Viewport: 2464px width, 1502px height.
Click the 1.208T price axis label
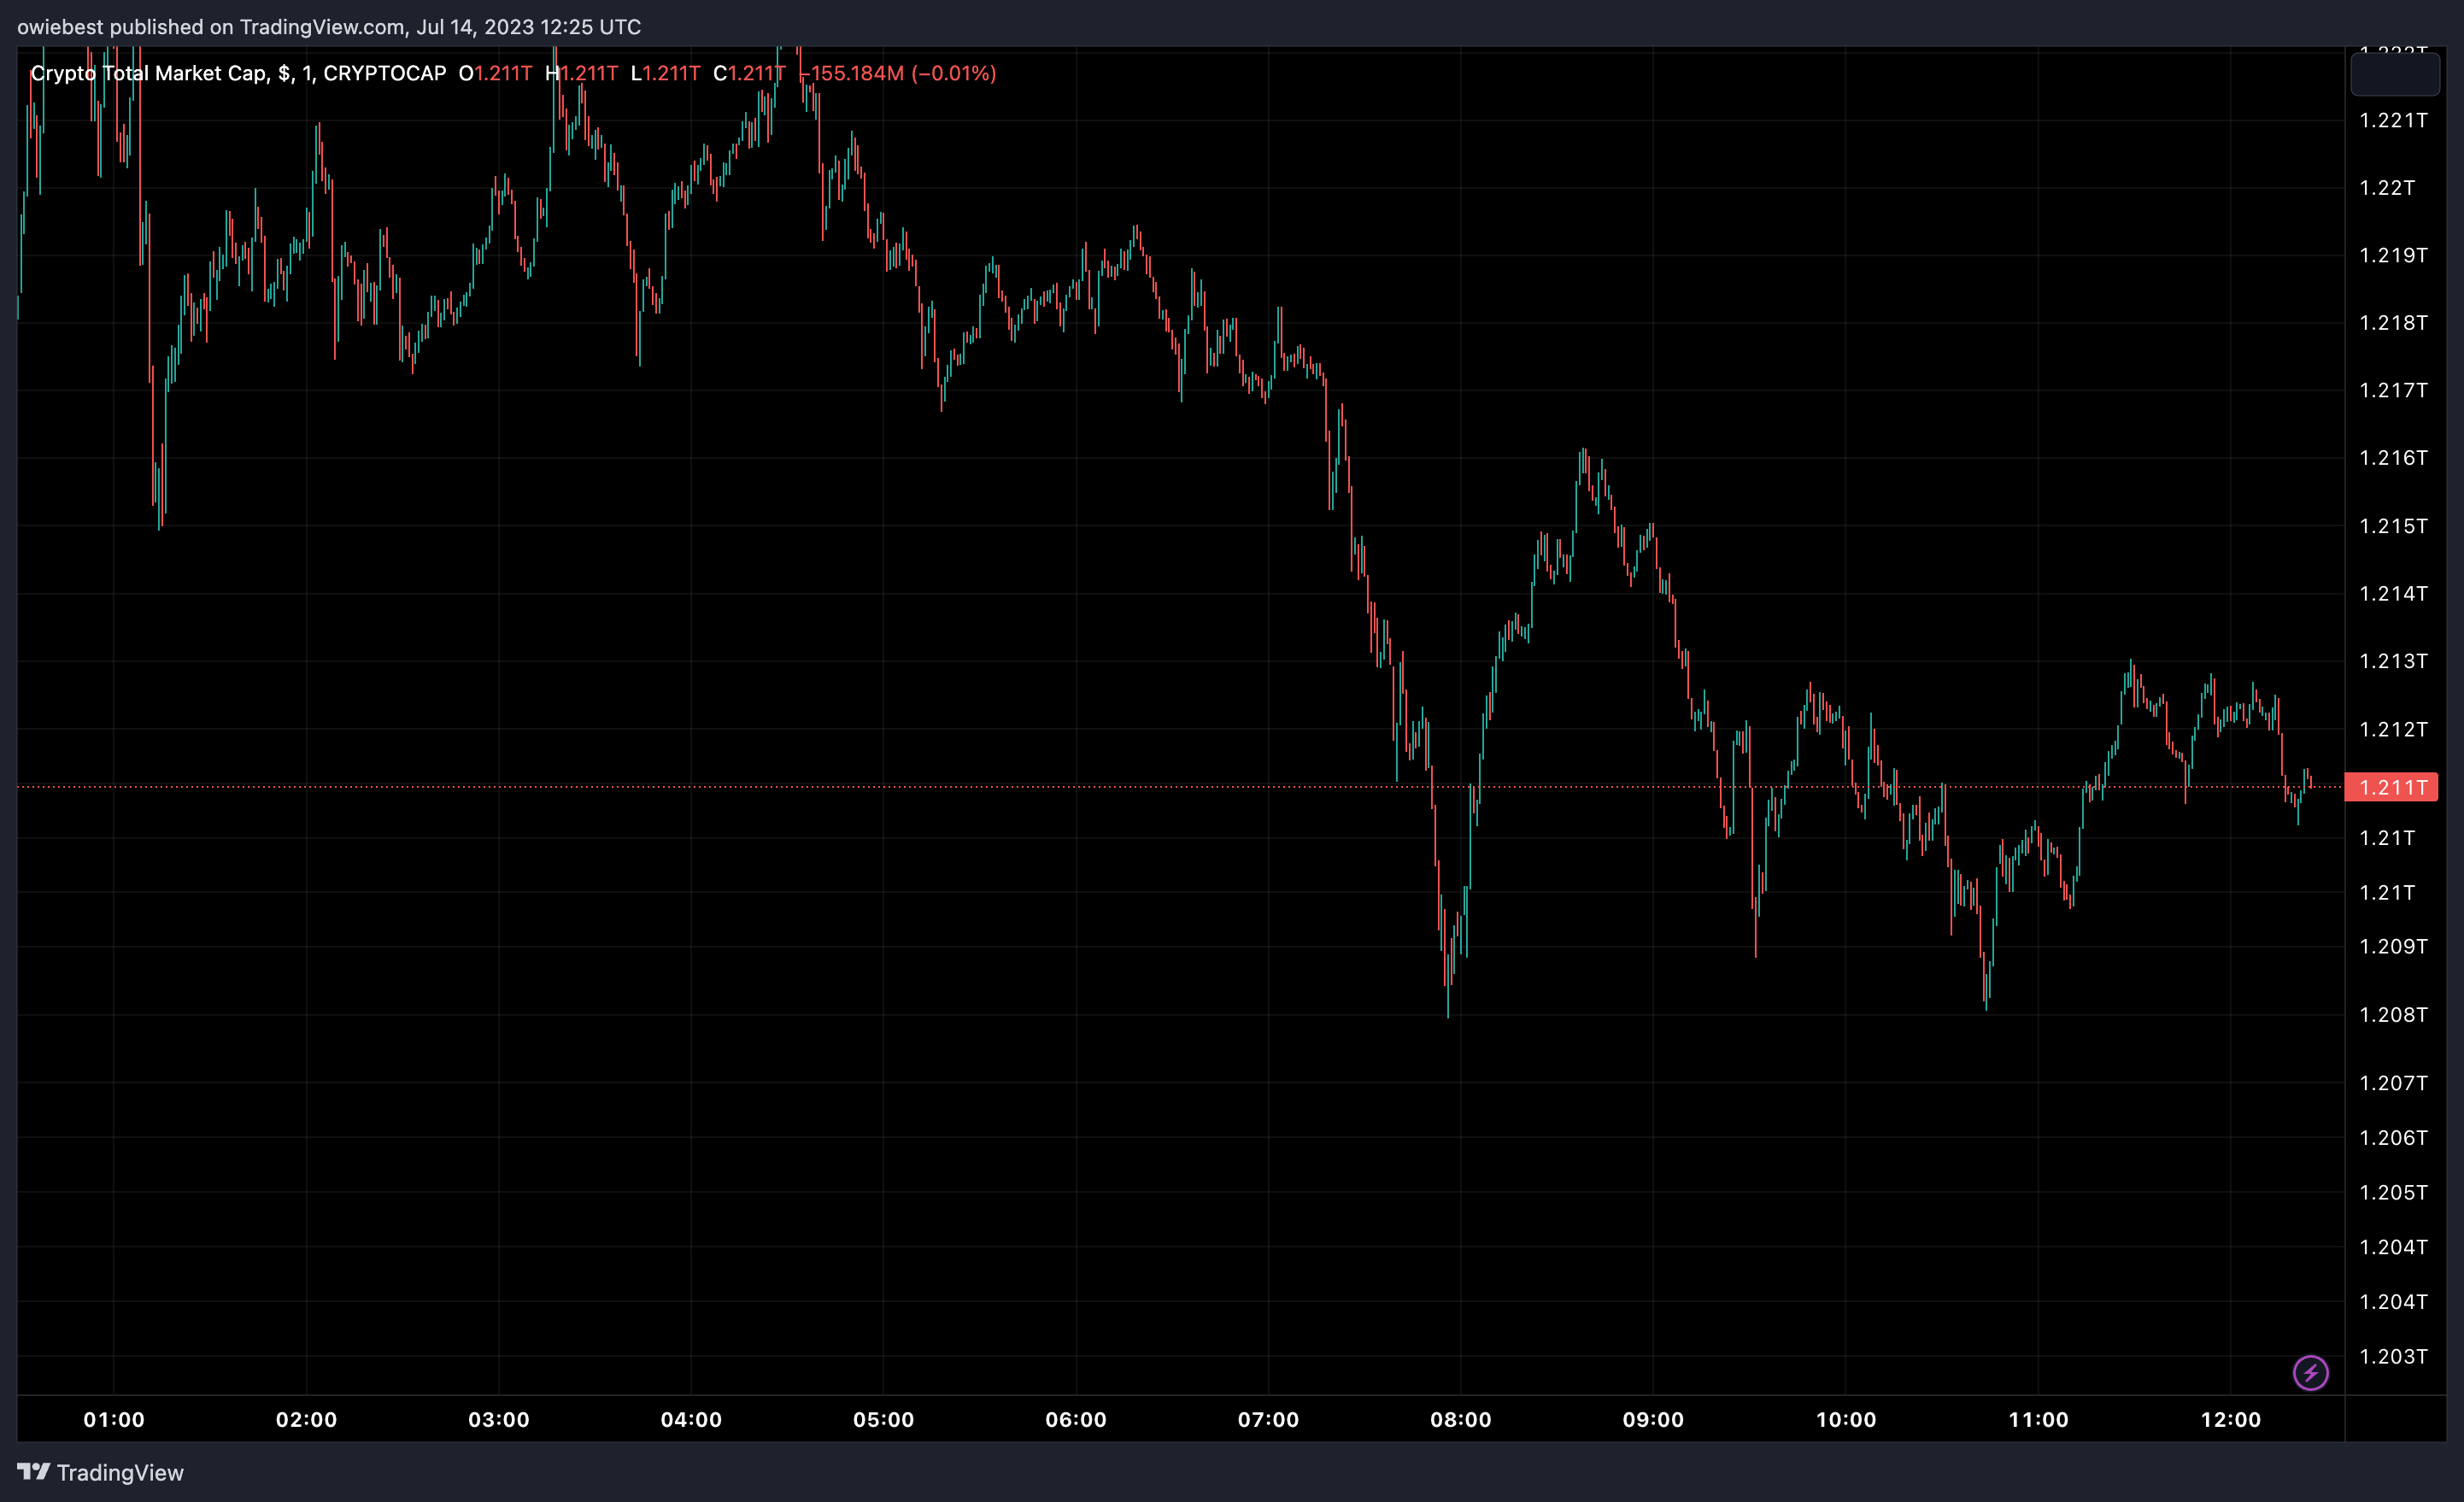[2393, 1014]
